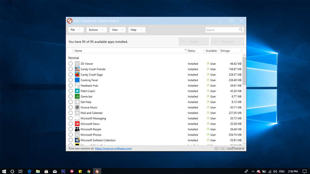The height and width of the screenshot is (174, 310).
Task: Select the Candy Crush Saga radio button
Action: [71, 75]
